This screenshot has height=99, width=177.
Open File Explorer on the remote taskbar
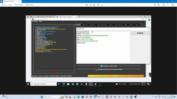[x=77, y=84]
